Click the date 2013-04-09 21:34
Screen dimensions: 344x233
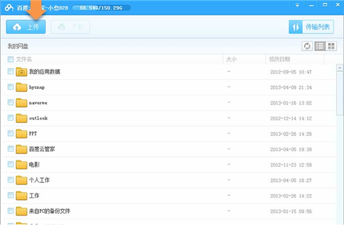(x=291, y=88)
